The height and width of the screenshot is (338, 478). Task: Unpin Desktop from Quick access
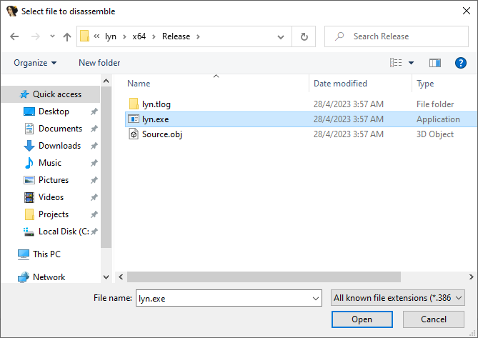coord(94,111)
